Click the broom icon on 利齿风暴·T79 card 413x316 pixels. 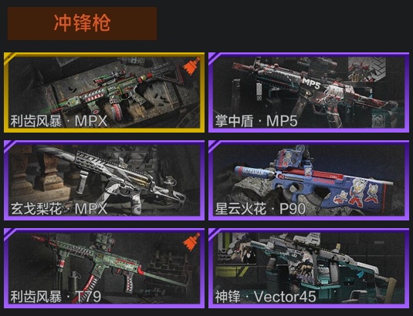coord(191,242)
